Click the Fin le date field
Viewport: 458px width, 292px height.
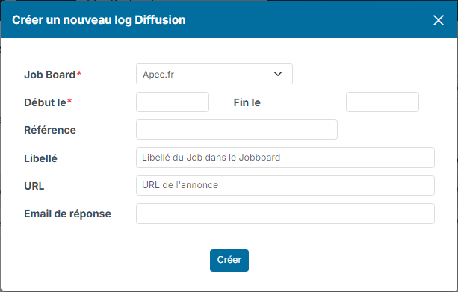383,102
